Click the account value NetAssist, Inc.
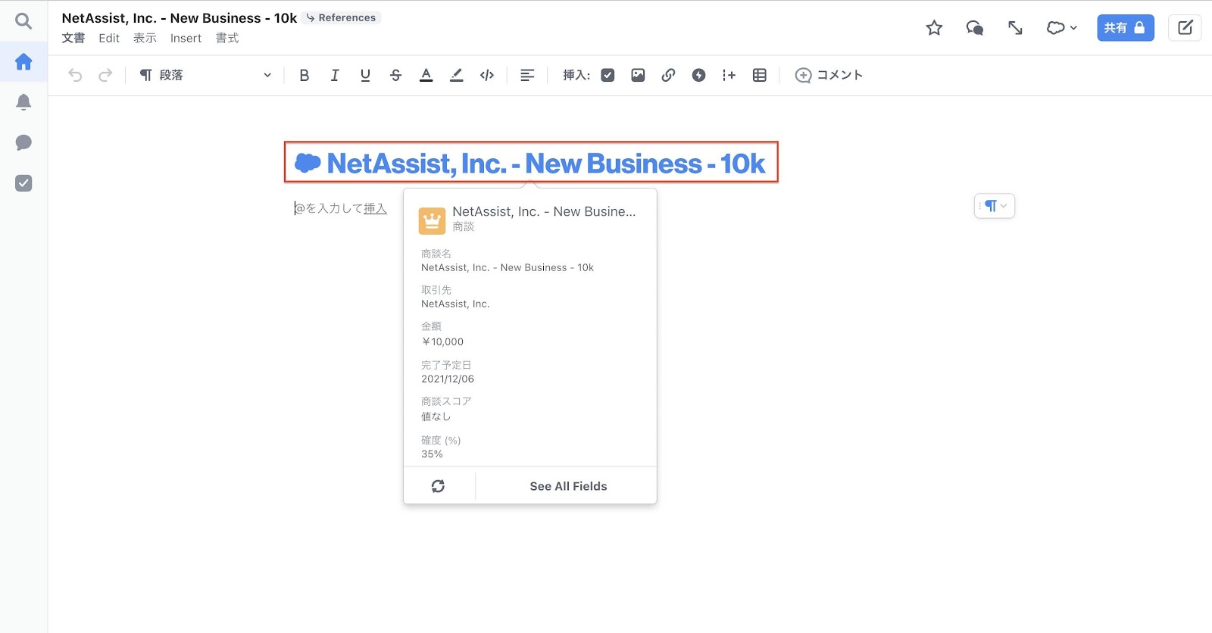 click(455, 304)
